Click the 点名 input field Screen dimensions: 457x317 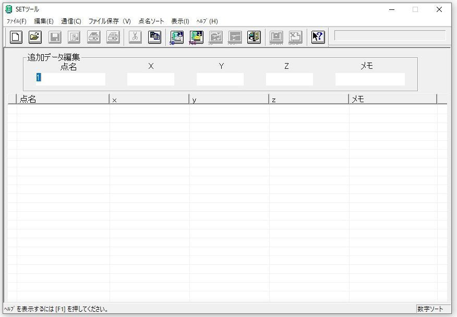[70, 79]
